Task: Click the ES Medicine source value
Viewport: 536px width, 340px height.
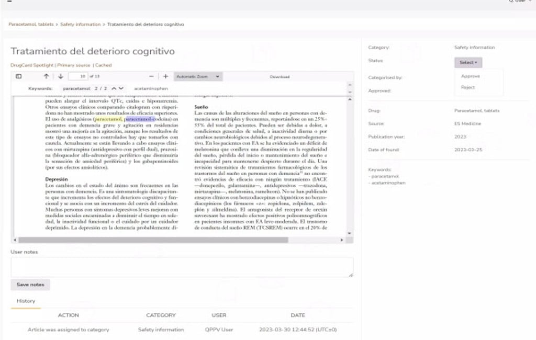Action: tap(467, 123)
